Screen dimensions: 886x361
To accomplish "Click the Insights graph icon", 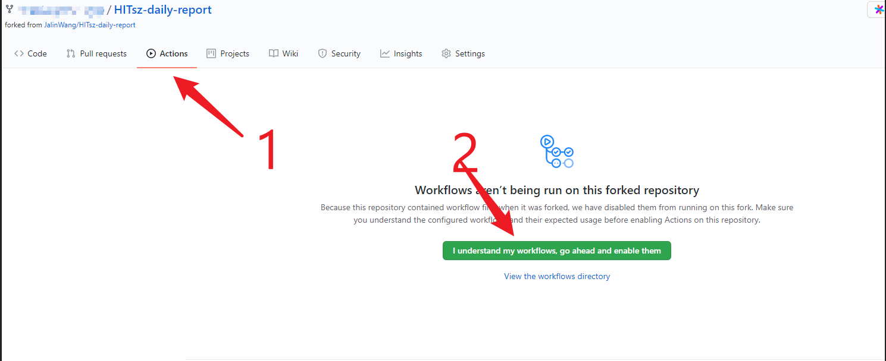I will click(385, 53).
